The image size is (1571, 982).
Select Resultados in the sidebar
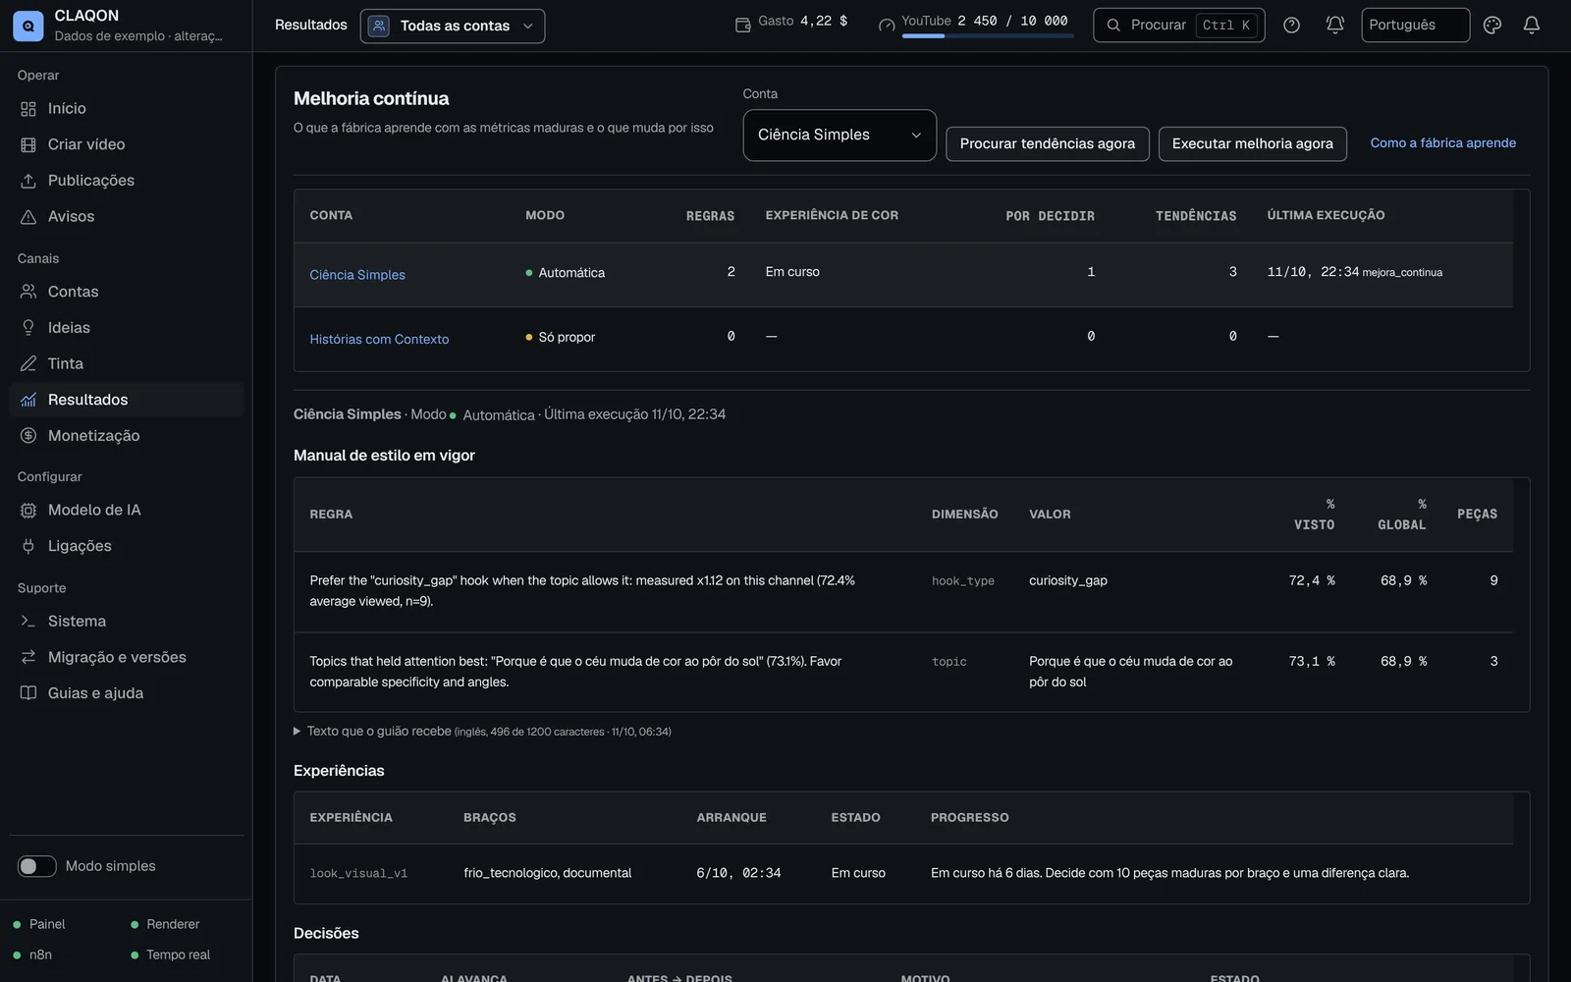[126, 400]
